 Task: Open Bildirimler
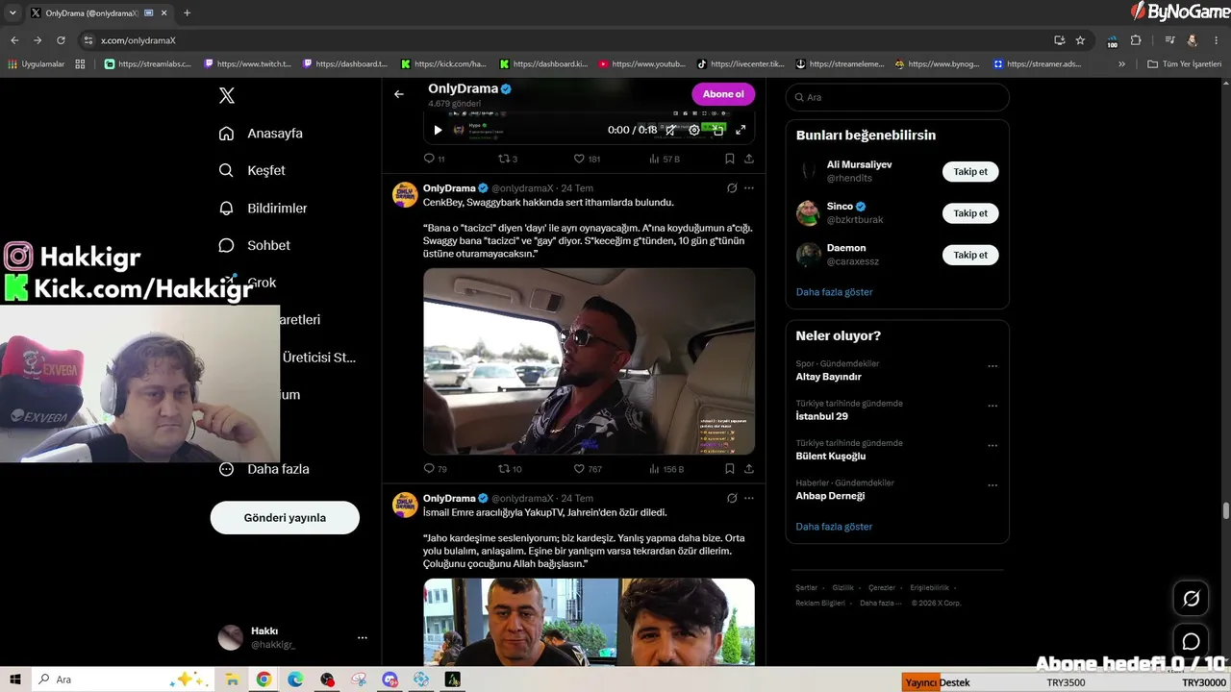pyautogui.click(x=263, y=208)
